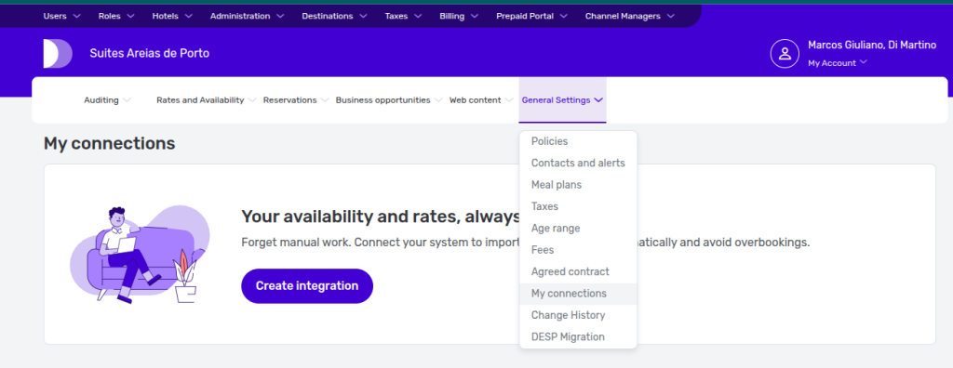
Task: Open the Auditing tab menu
Action: 108,100
